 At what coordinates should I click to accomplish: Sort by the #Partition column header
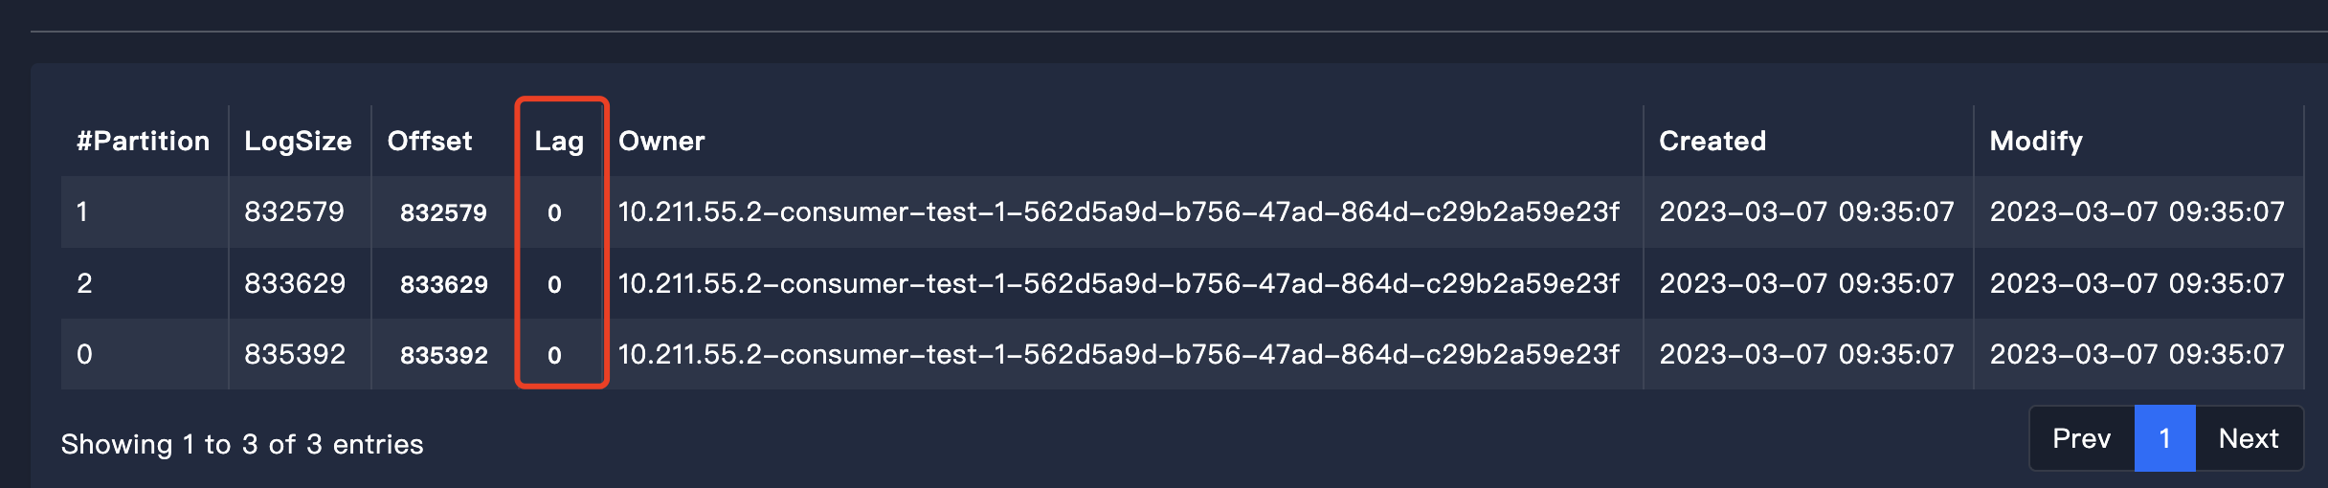[x=143, y=141]
